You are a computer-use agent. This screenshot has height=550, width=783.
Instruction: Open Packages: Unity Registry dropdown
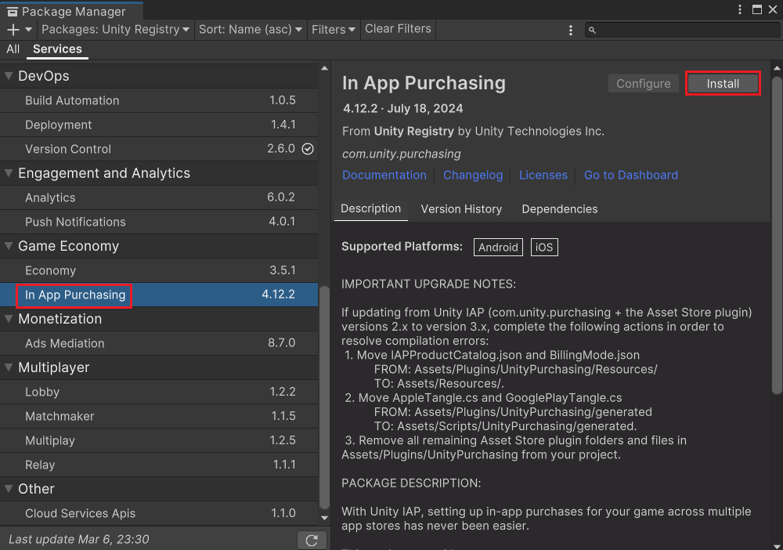115,30
